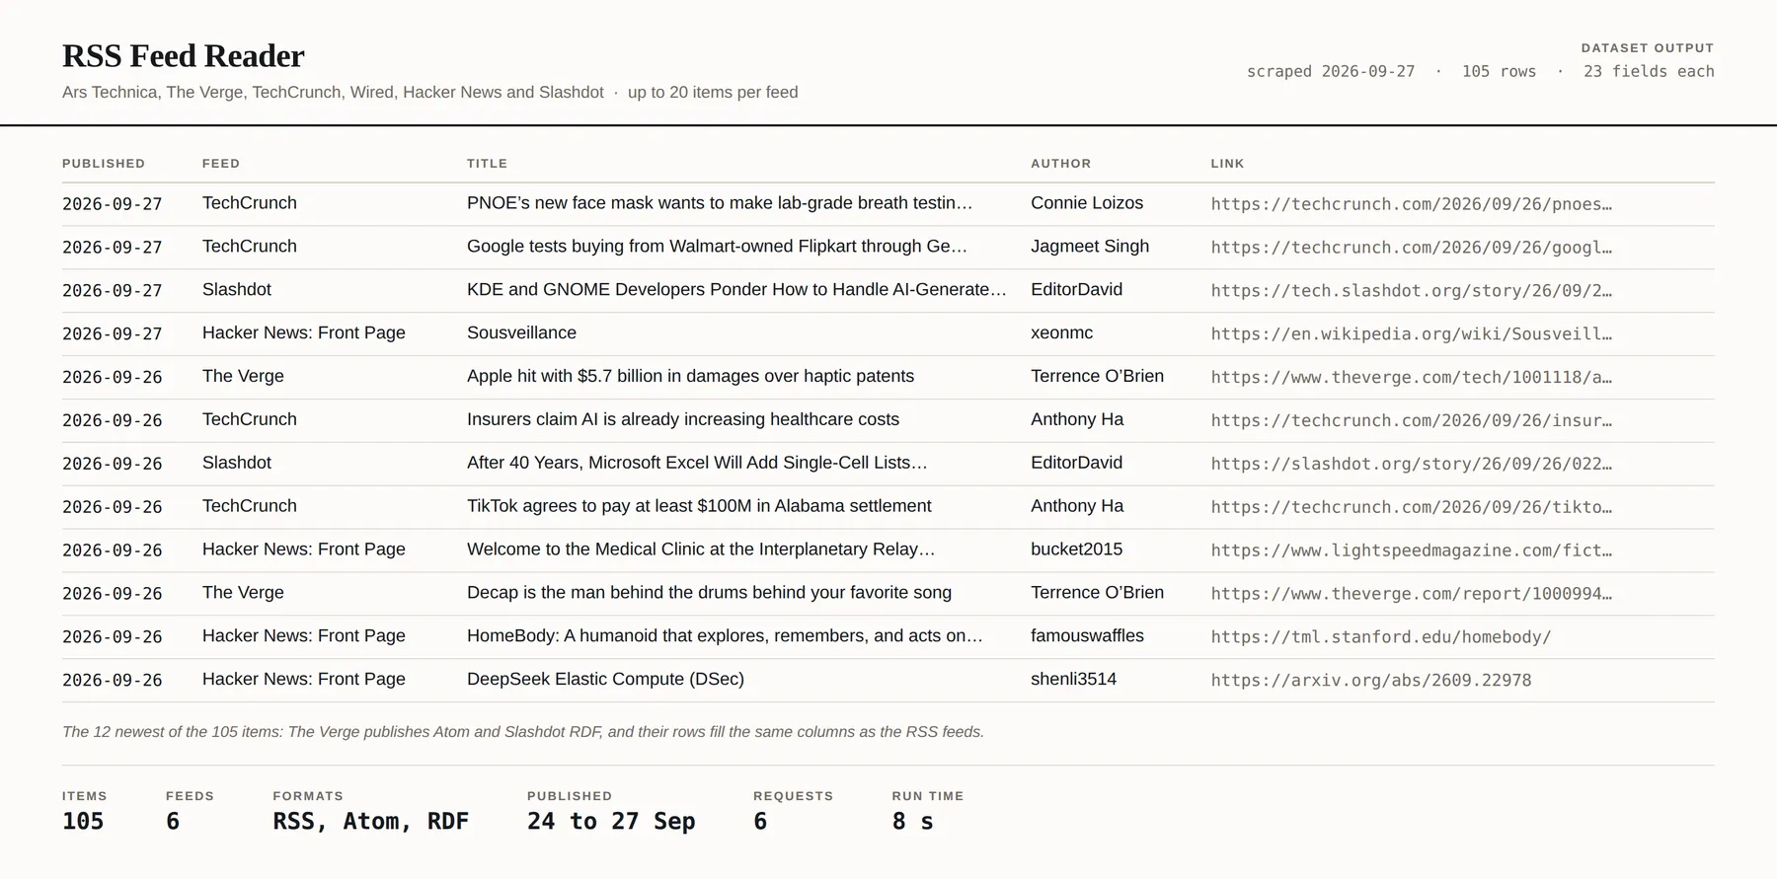The image size is (1777, 879).
Task: Select the KDE and GNOME Developers title
Action: pos(736,290)
